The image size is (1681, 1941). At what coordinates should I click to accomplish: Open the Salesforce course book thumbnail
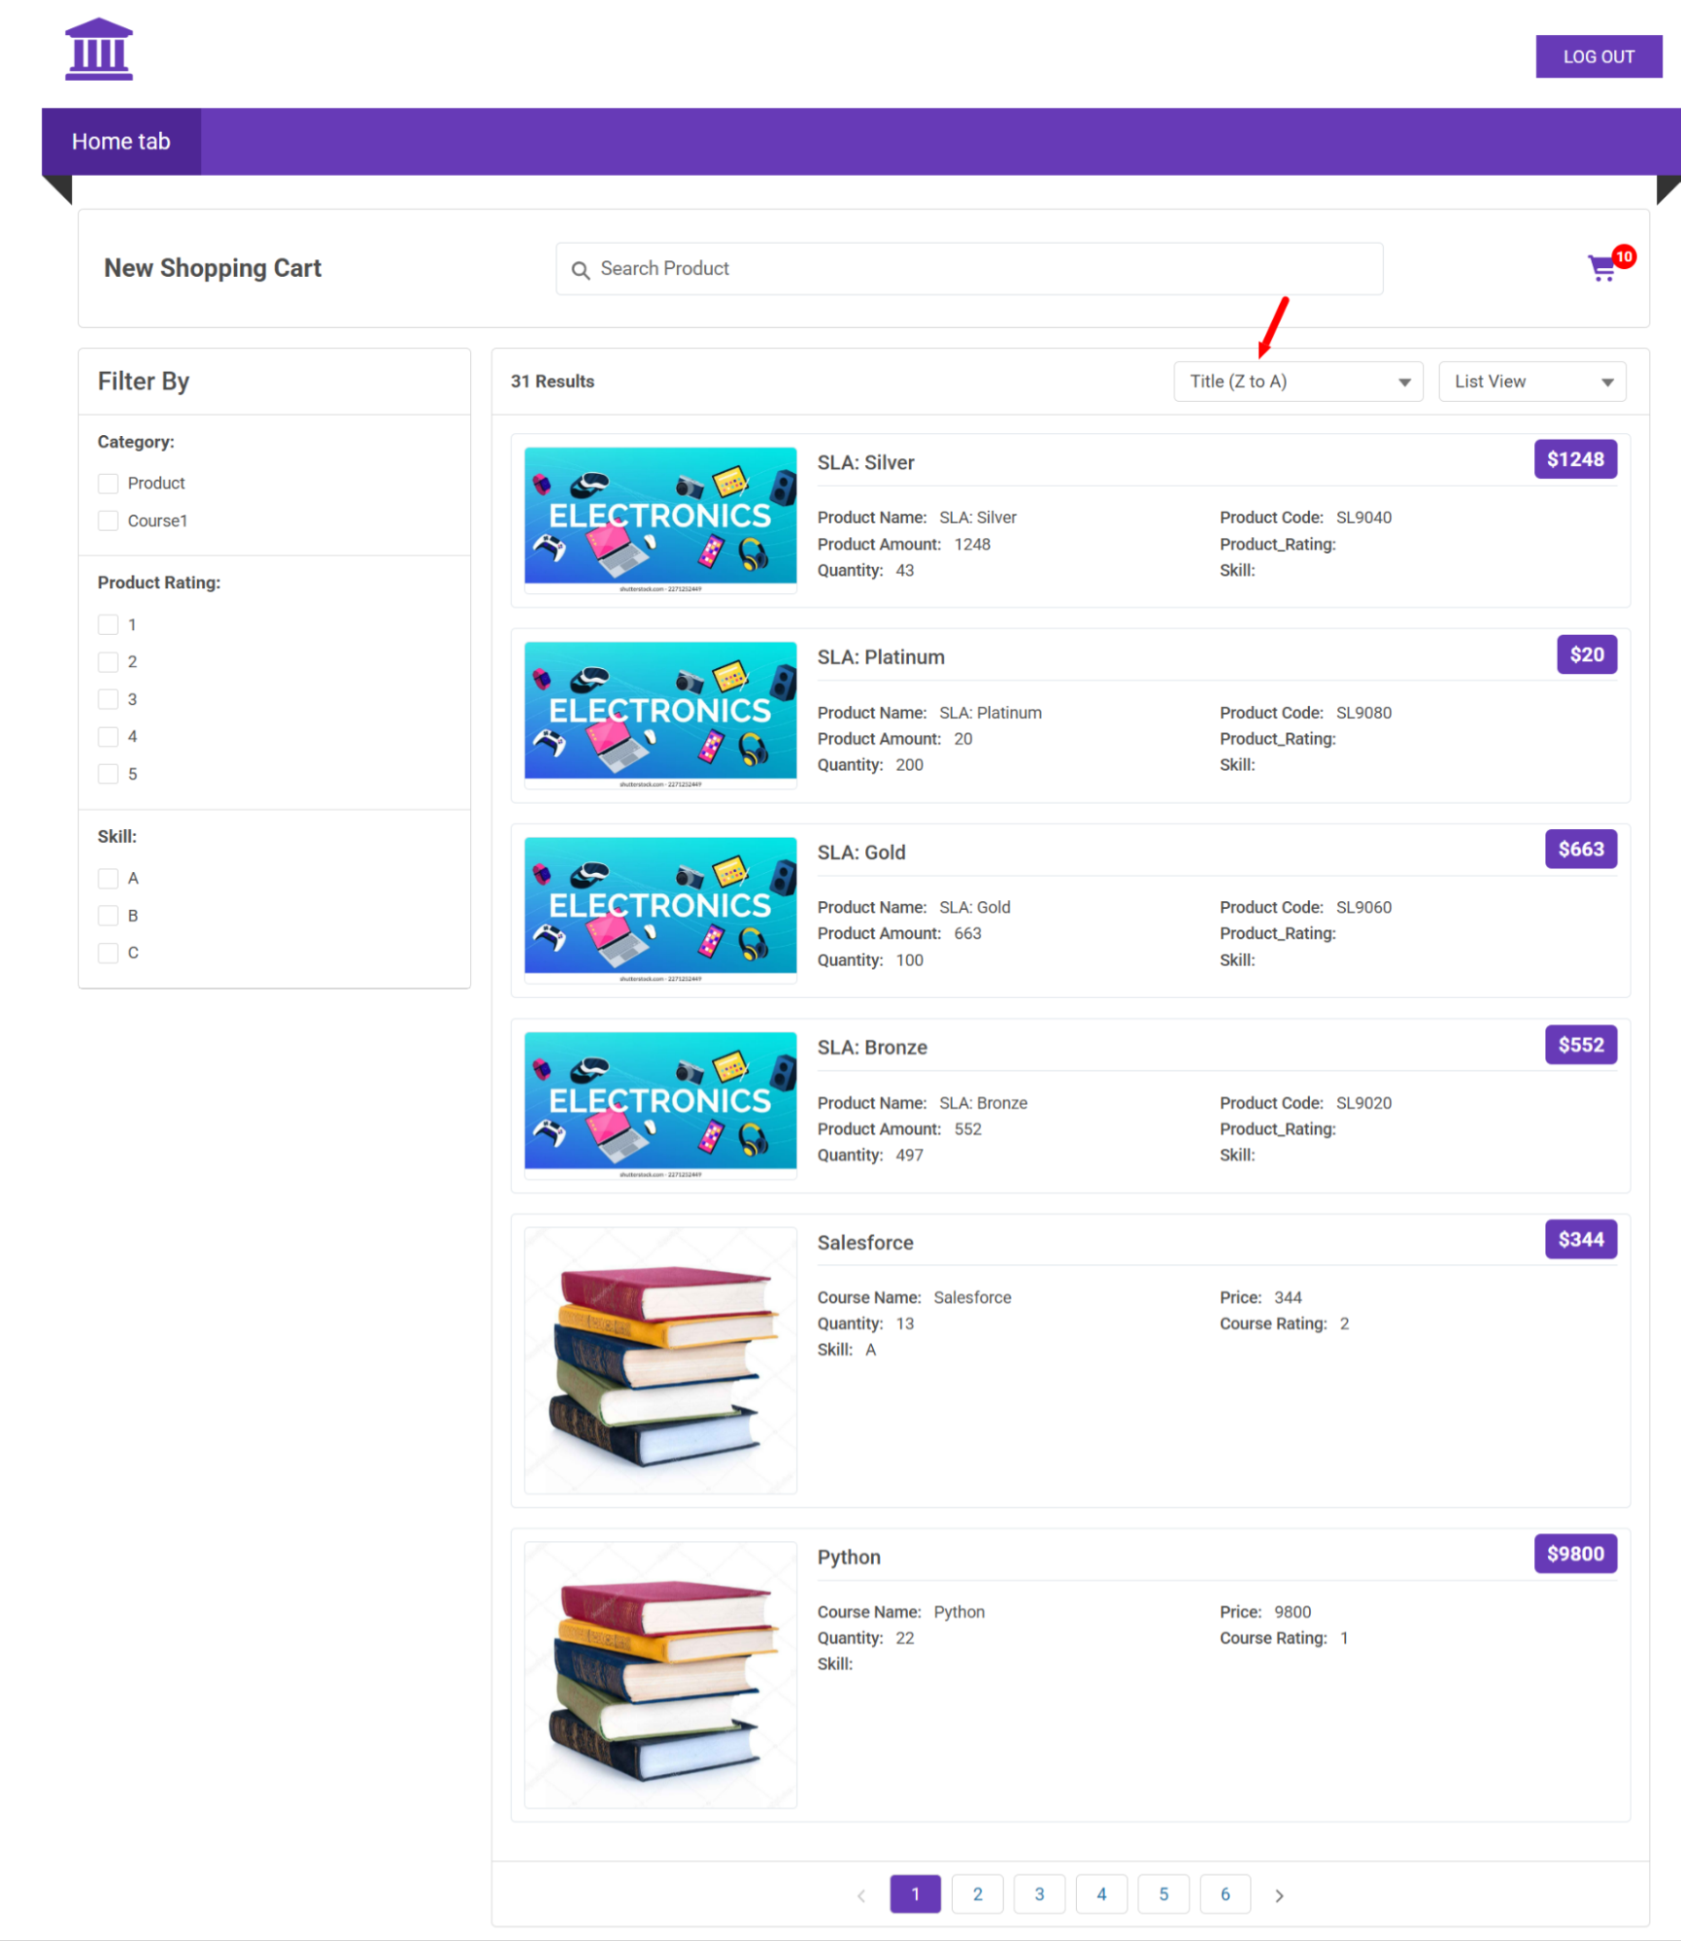coord(660,1359)
